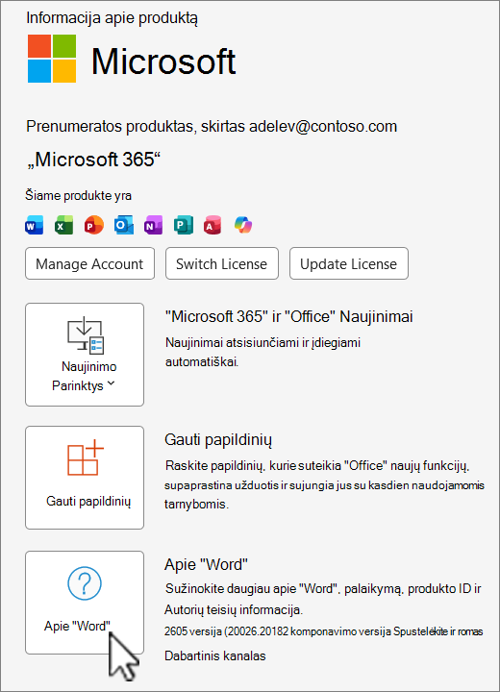Screen dimensions: 500x692
Task: Click the PowerPoint app icon
Action: pos(93,225)
